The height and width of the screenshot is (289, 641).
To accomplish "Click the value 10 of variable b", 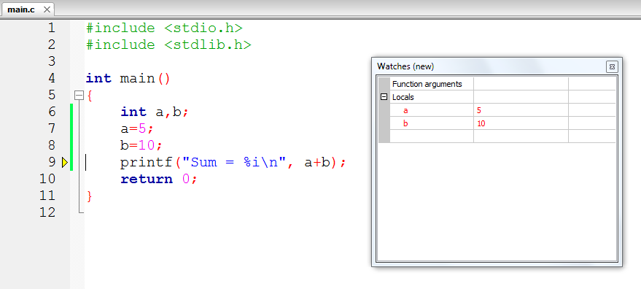I will pyautogui.click(x=481, y=123).
